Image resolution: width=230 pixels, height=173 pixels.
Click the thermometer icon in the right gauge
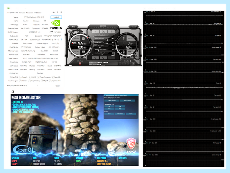(x=124, y=52)
